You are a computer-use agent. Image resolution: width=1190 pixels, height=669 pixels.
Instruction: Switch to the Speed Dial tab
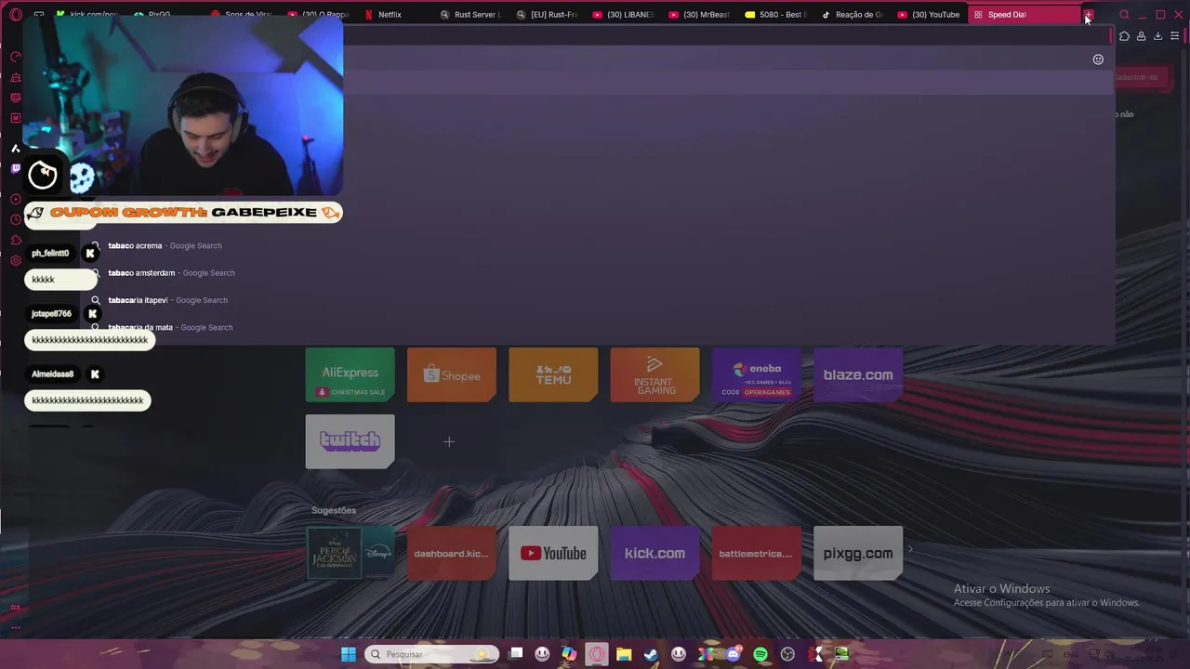tap(1023, 15)
